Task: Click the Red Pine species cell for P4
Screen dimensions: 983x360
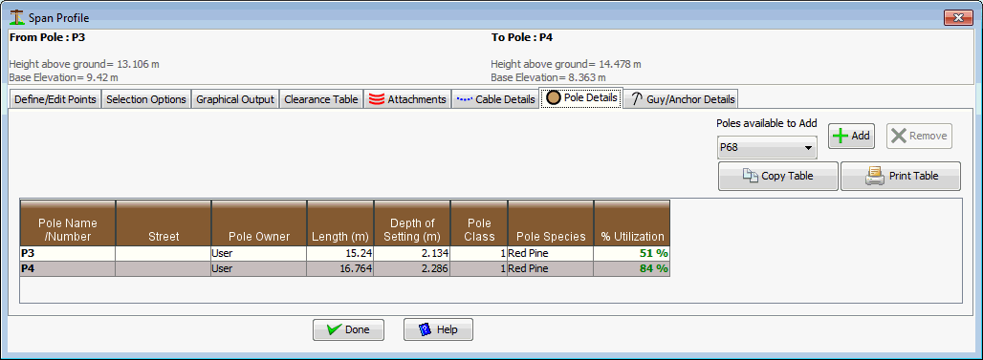Action: (x=551, y=268)
